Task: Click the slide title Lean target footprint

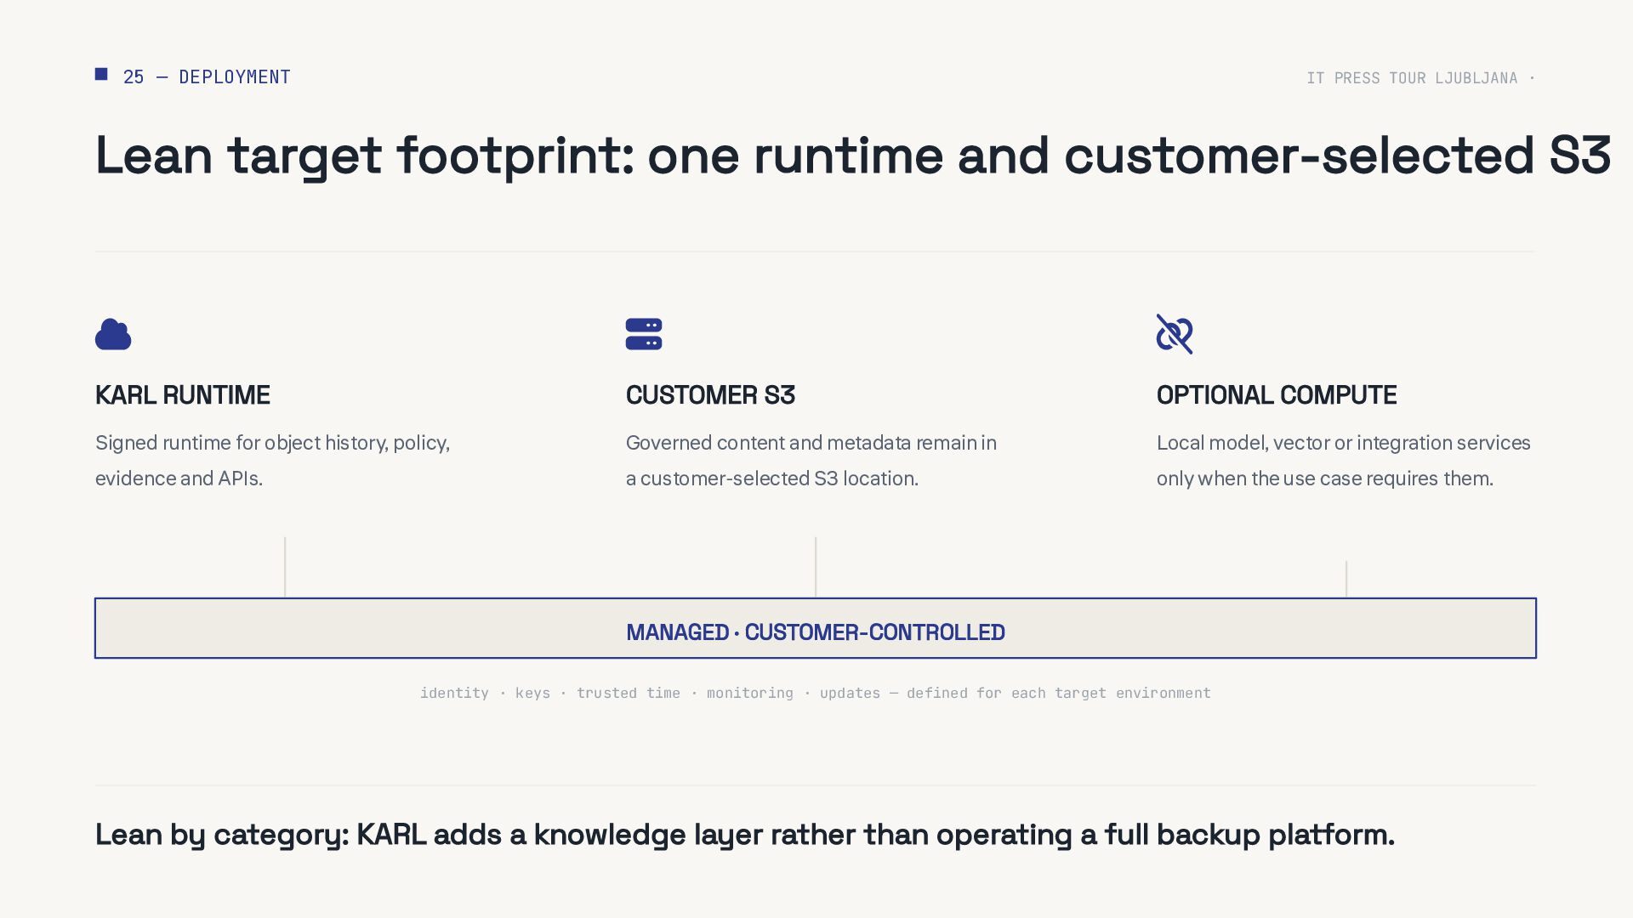Action: point(853,156)
